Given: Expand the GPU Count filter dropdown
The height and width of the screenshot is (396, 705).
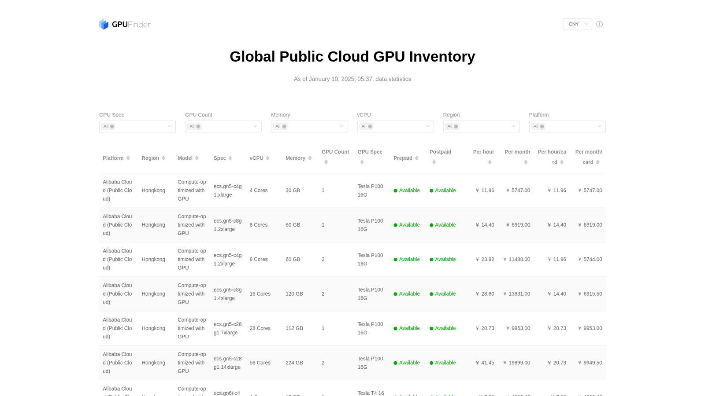Looking at the screenshot, I should click(256, 126).
